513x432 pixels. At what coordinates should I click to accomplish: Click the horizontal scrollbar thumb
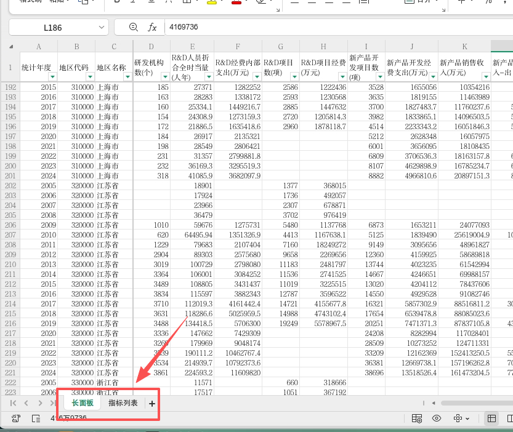(x=477, y=403)
